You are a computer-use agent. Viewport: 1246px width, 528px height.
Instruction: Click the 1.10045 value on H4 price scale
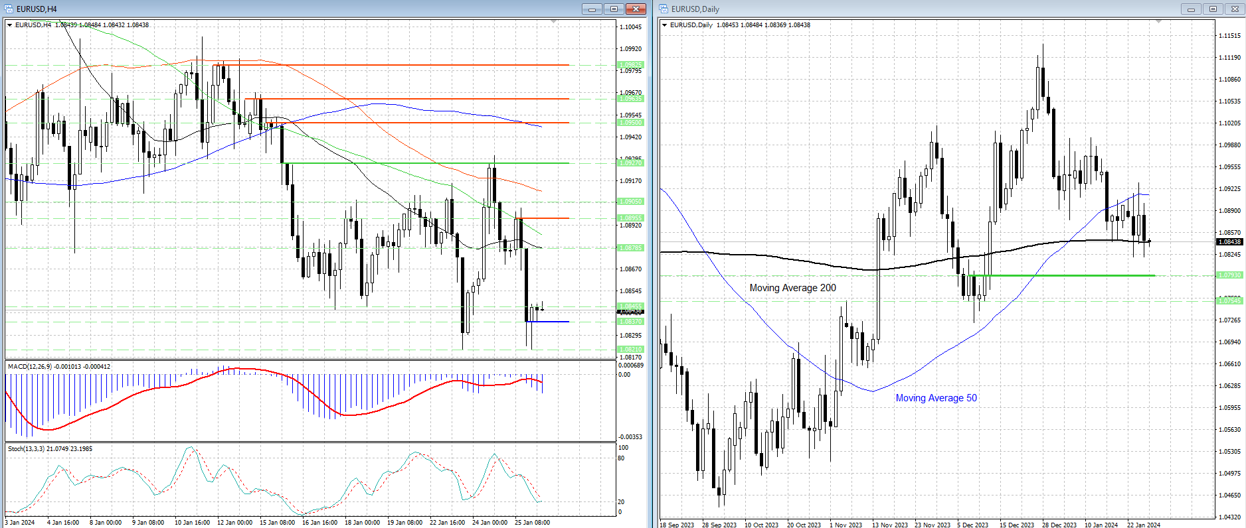tap(631, 27)
